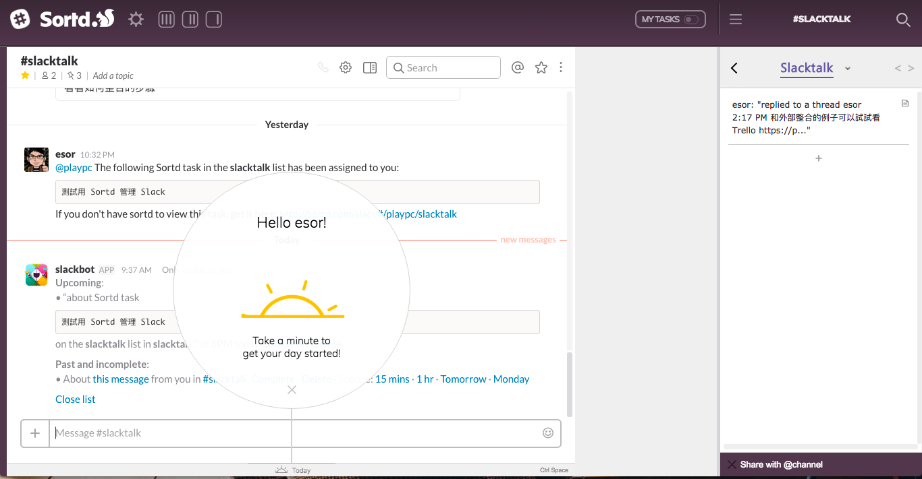This screenshot has width=922, height=479.
Task: Open the playpc/slacktalk Sortd link
Action: tap(367, 214)
